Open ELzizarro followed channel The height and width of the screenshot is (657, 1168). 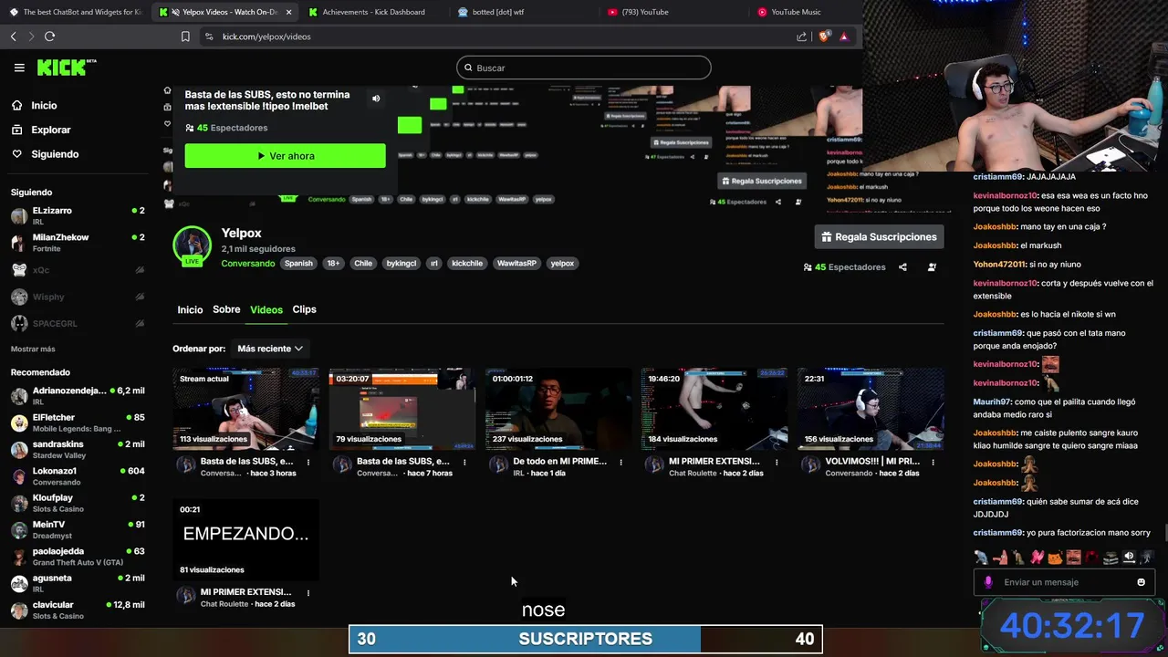pos(78,215)
